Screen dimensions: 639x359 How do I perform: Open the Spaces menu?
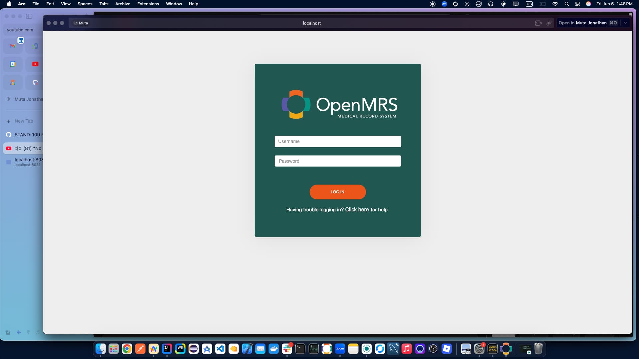pos(85,4)
